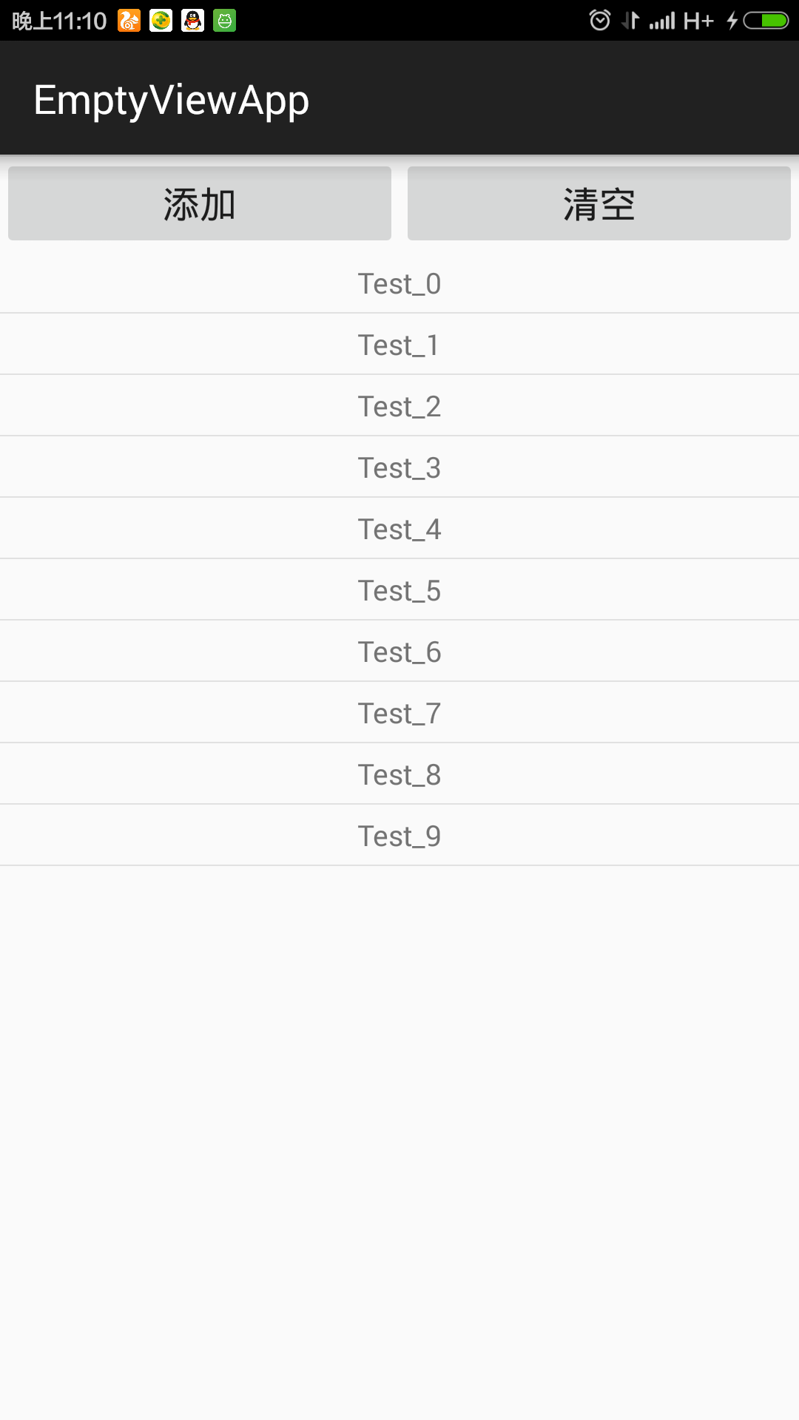The image size is (799, 1420).
Task: Tap the green-yellow circular notification icon
Action: click(x=161, y=21)
